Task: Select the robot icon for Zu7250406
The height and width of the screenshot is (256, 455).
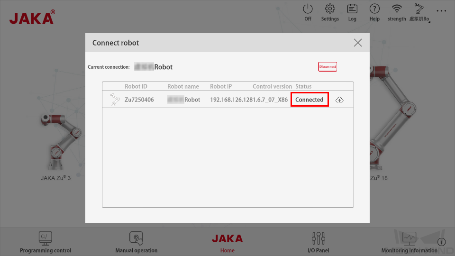Action: 115,100
